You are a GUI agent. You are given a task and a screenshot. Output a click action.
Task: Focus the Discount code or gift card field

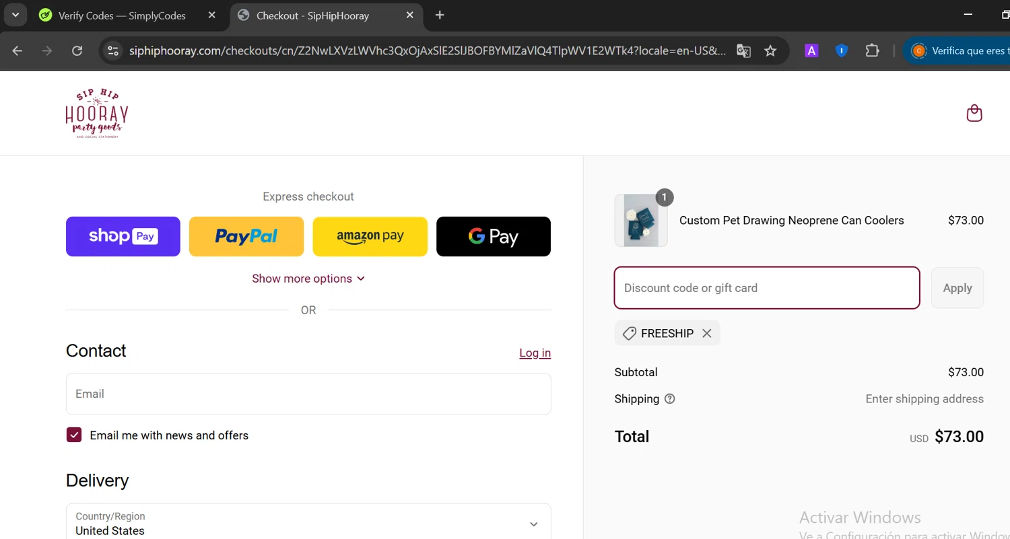[x=767, y=288]
